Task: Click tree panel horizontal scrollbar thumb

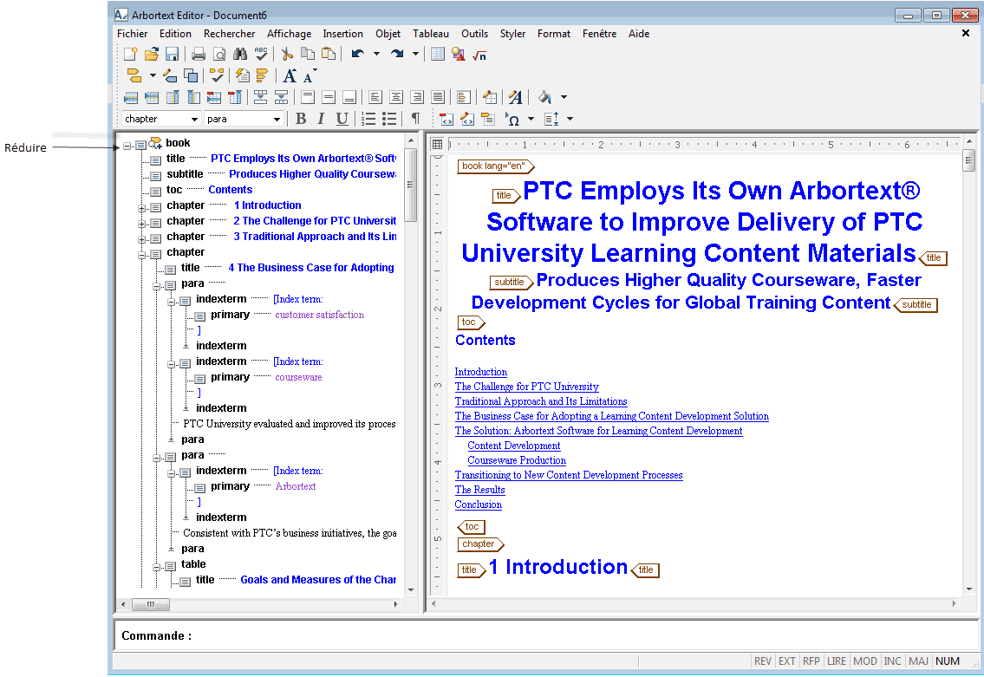Action: [x=151, y=604]
